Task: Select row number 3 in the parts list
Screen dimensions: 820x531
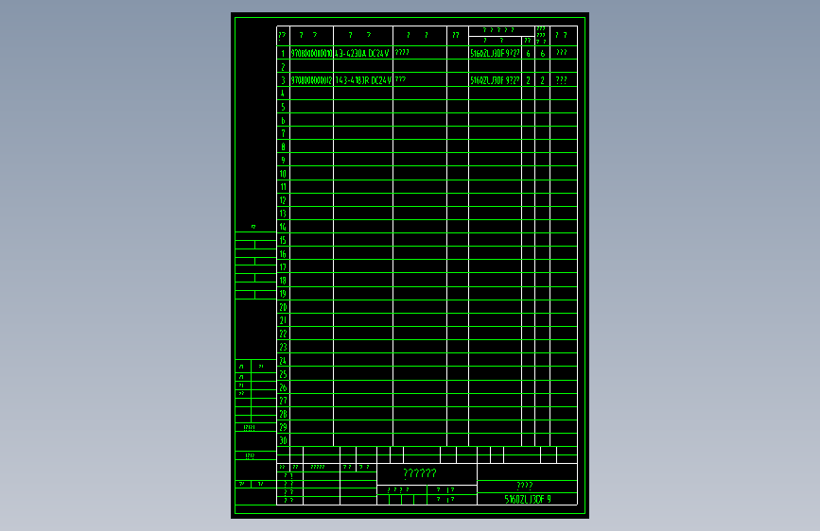Action: (283, 80)
